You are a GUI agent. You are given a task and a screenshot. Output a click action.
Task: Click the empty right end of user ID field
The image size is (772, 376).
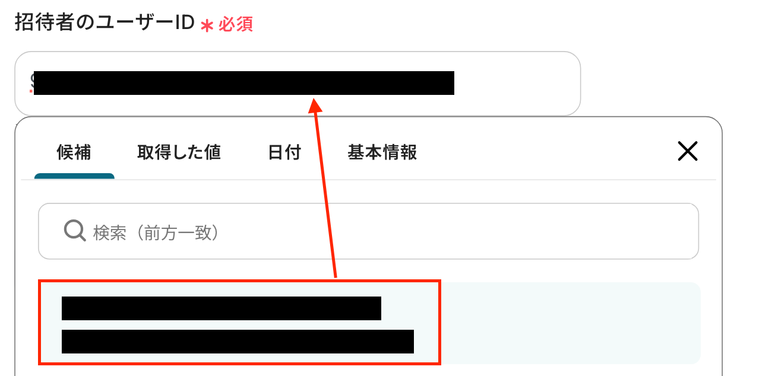point(517,83)
